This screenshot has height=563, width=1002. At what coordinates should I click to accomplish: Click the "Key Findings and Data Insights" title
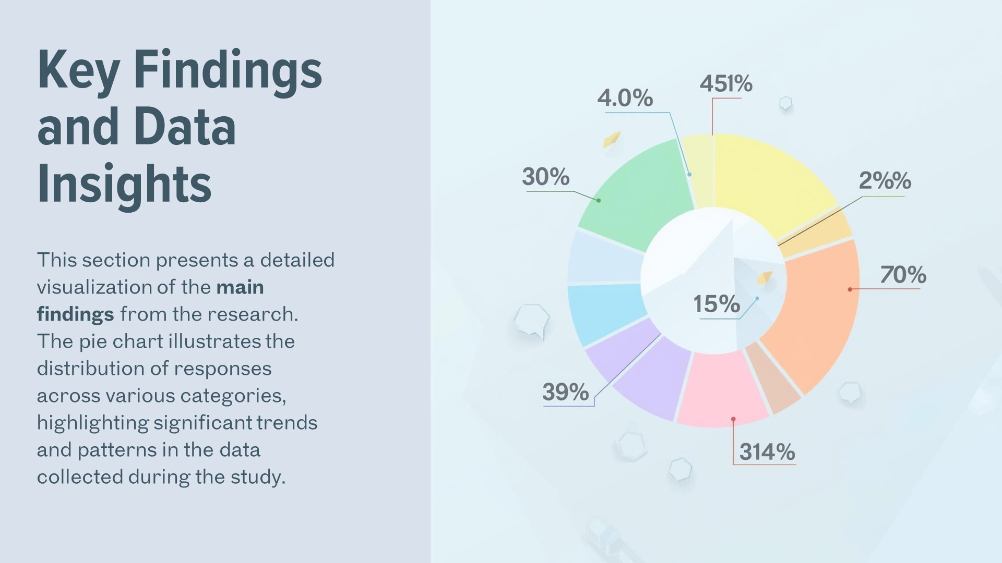180,127
